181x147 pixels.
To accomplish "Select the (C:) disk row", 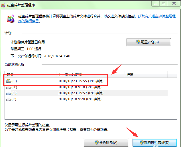I will 86,81.
